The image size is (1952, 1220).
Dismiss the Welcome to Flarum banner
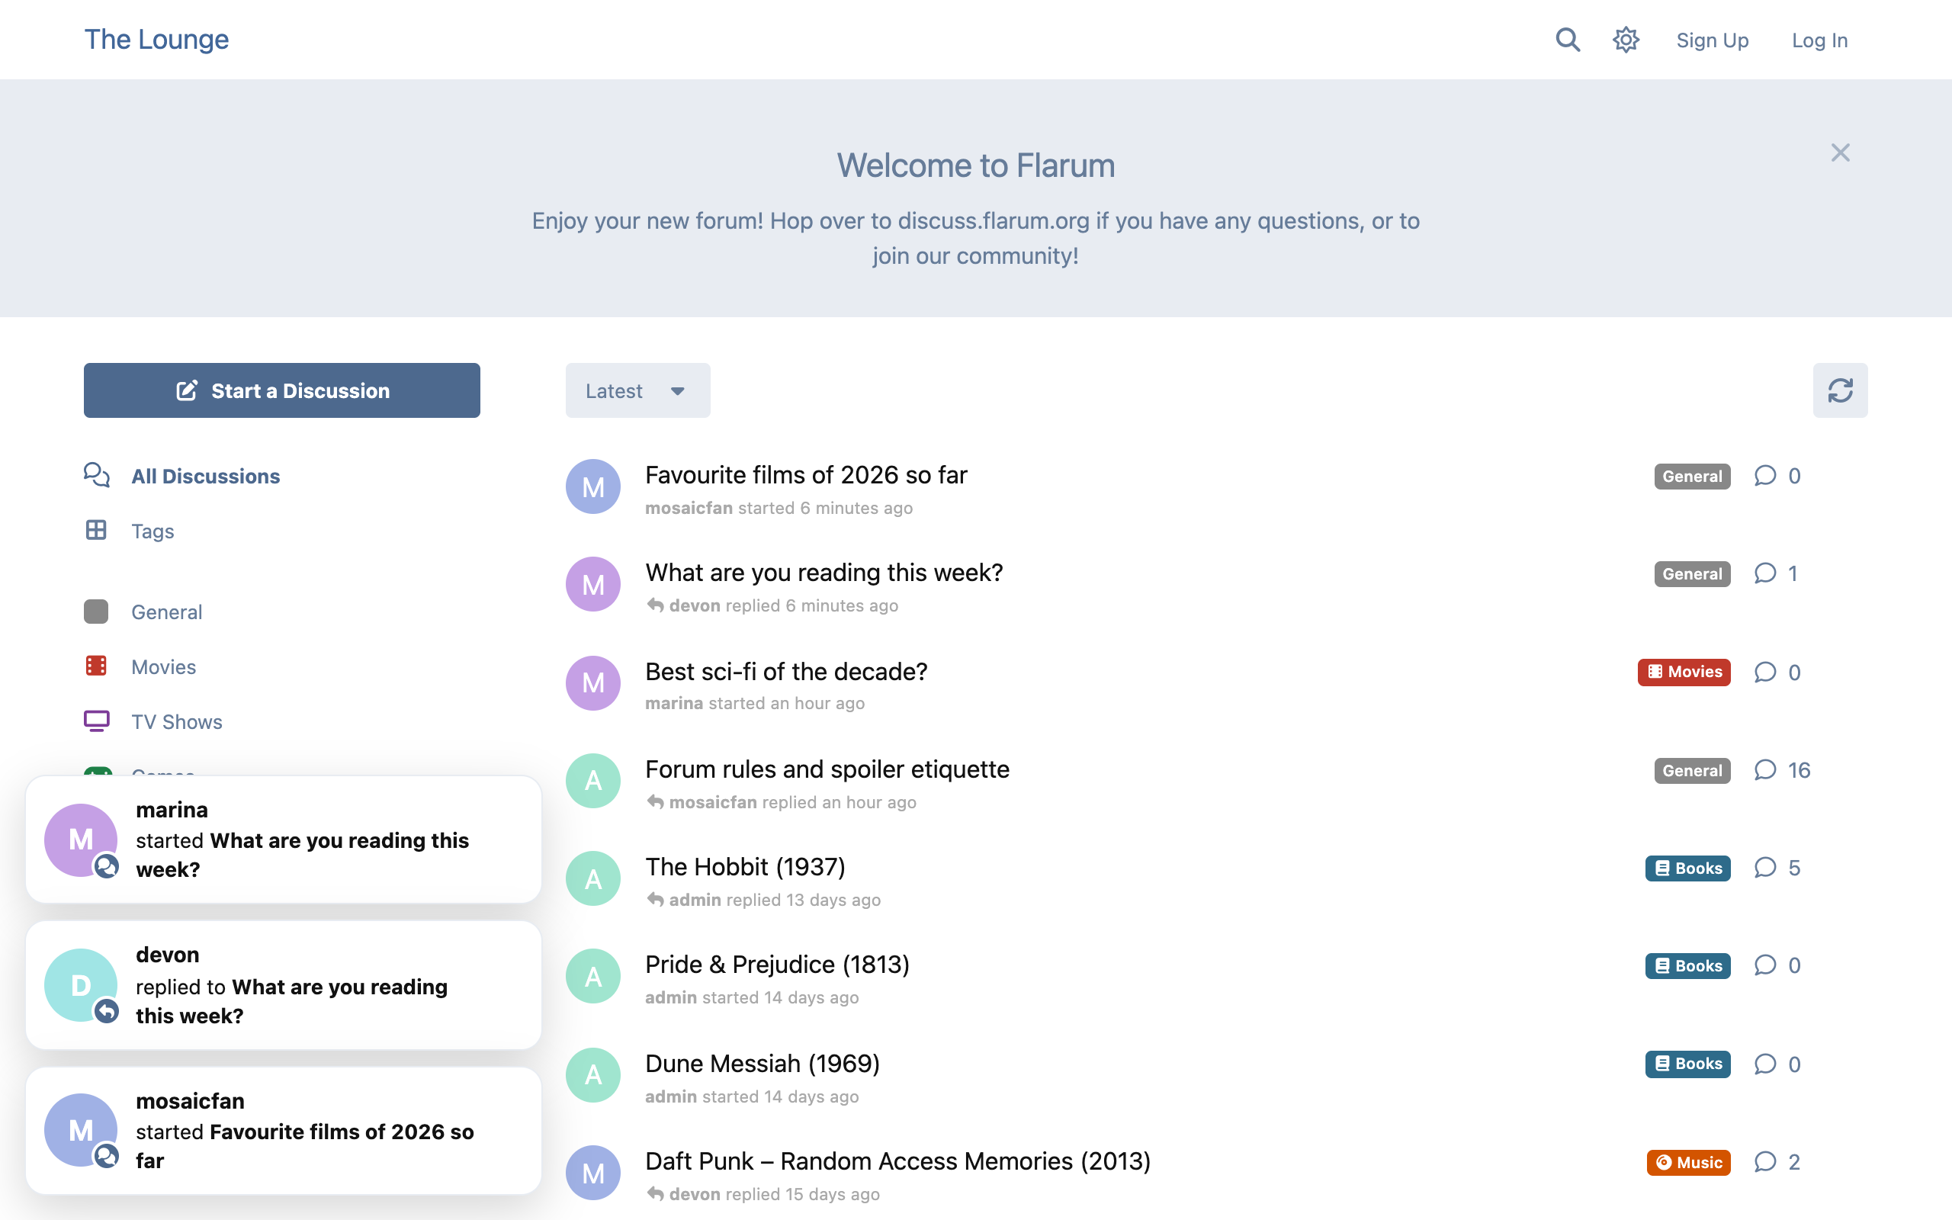tap(1840, 152)
